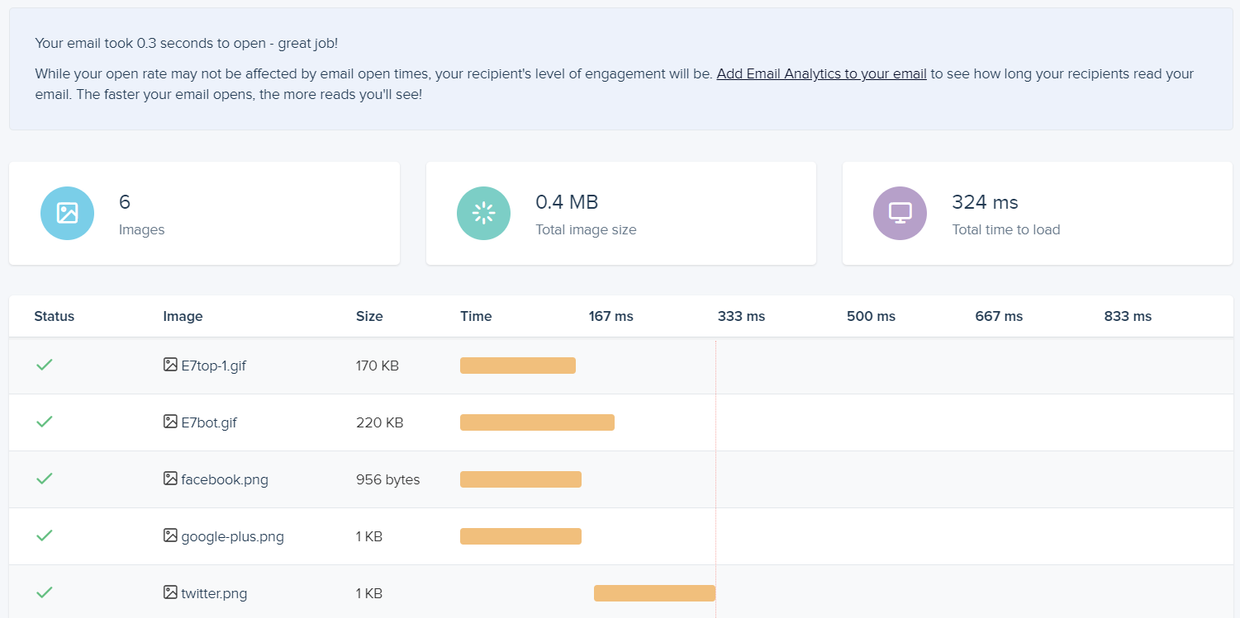Screen dimensions: 1240x618
Task: Click the 'Your email took 0.3 seconds' message
Action: [x=187, y=43]
